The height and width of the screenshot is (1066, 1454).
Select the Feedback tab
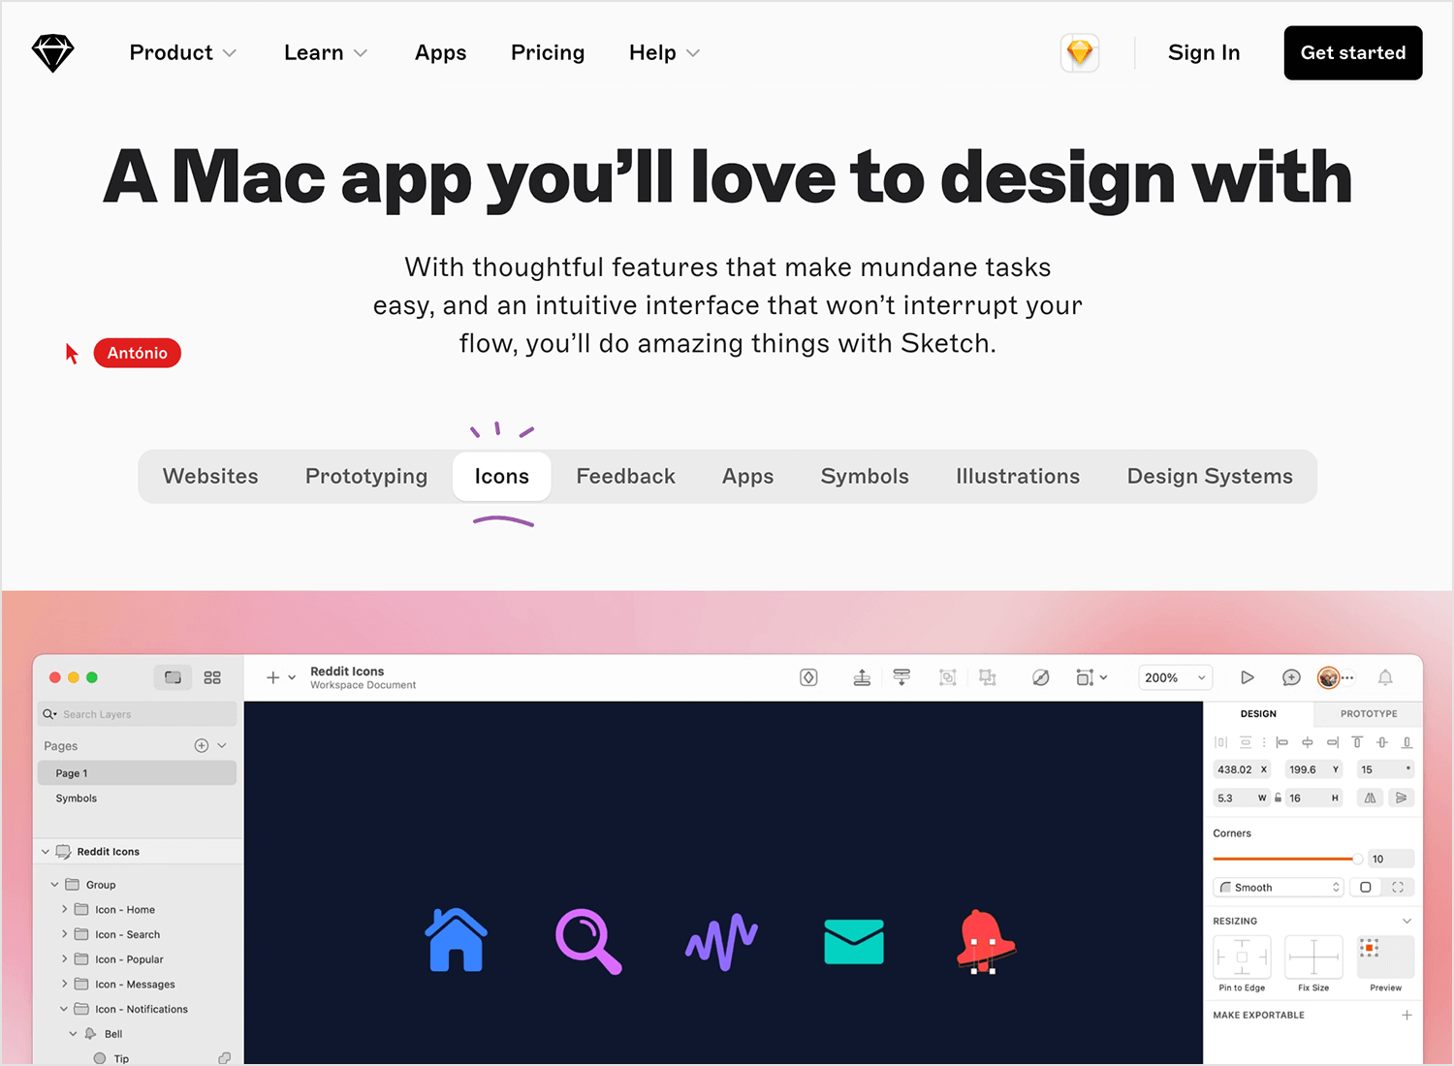[x=625, y=476]
